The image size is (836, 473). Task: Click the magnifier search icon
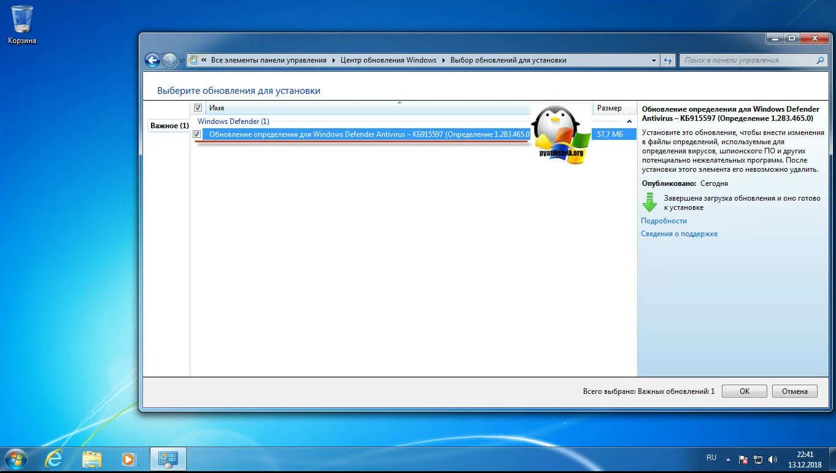click(820, 60)
